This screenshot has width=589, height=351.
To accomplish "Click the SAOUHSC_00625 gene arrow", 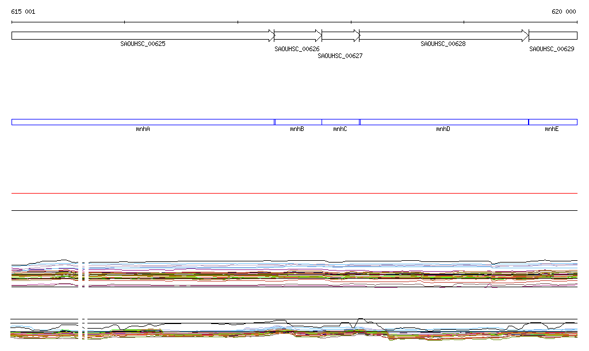I will 141,36.
